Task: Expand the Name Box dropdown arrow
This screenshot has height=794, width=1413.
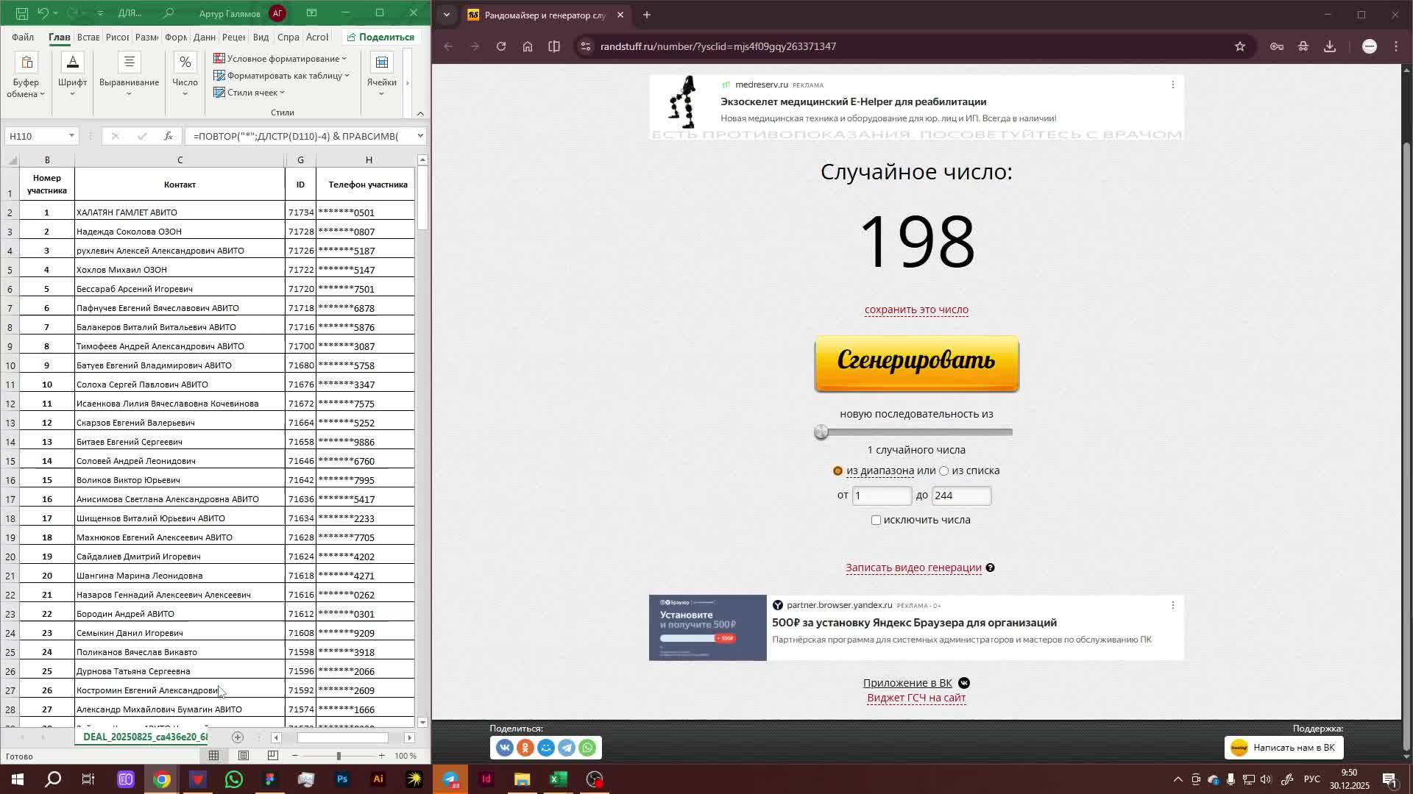Action: [71, 136]
